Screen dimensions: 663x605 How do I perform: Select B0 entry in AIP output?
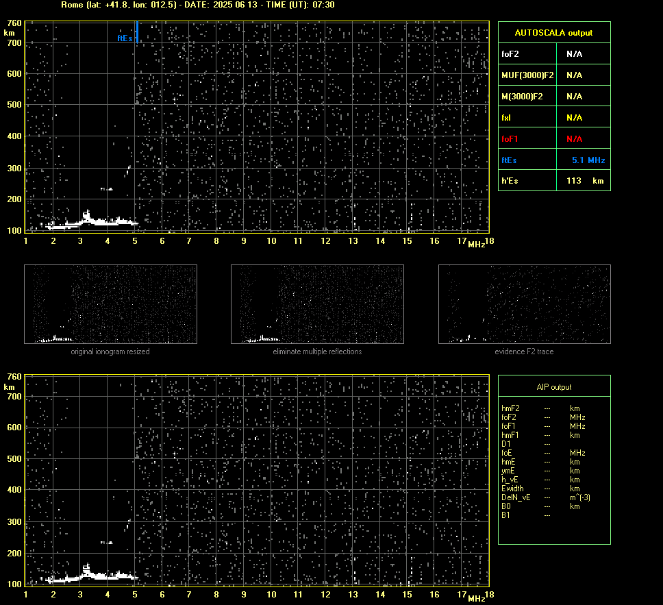point(505,506)
